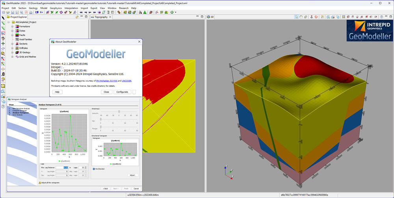Click the magnifier zoom tool in left sidebar

click(3, 33)
